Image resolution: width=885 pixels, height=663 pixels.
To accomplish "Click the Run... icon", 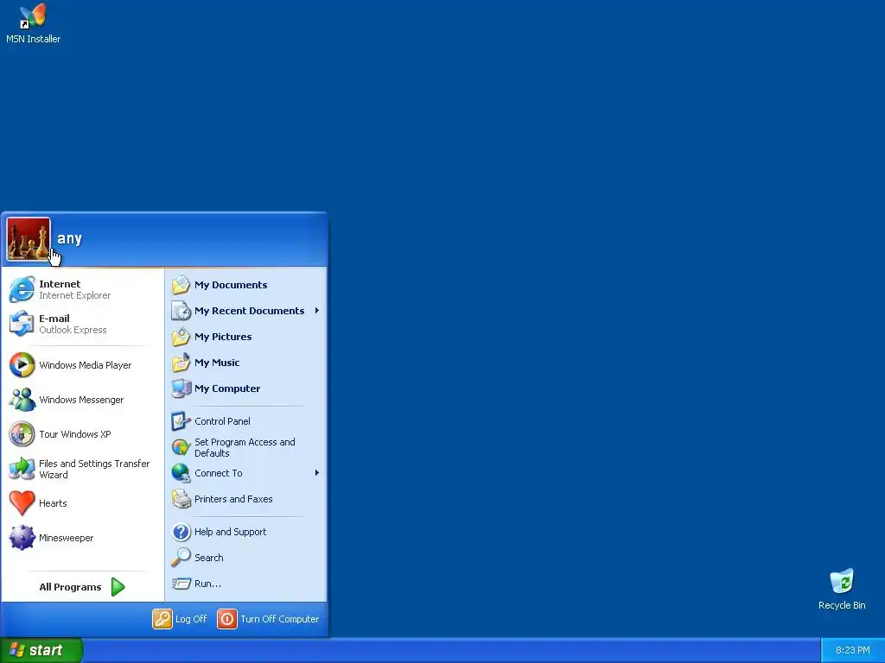I will point(181,584).
